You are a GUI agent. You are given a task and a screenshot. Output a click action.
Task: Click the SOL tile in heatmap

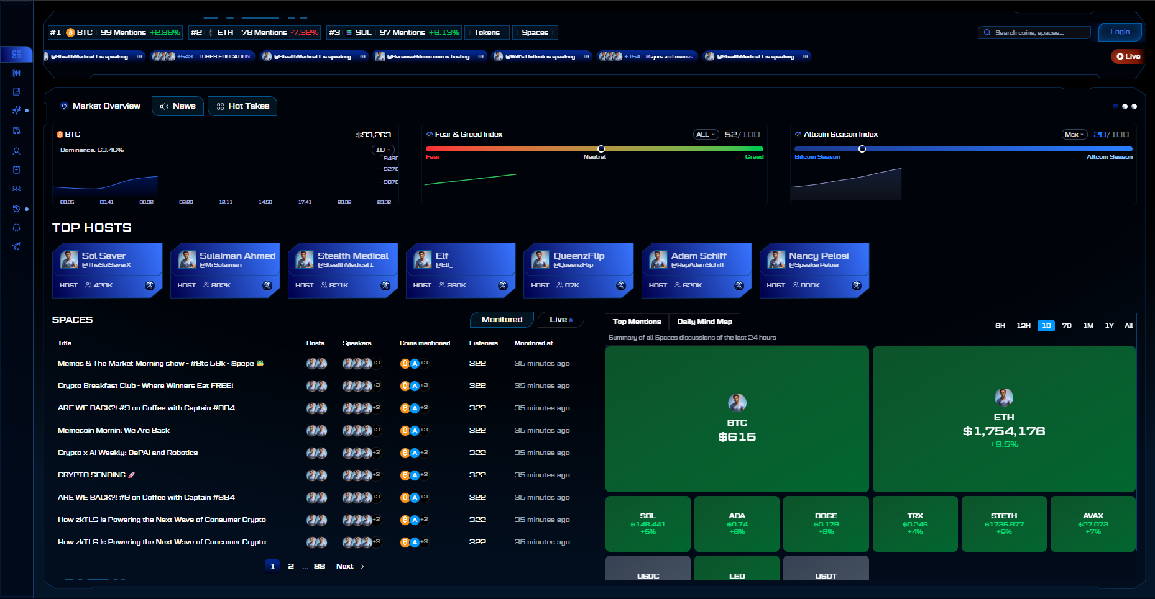(x=648, y=524)
